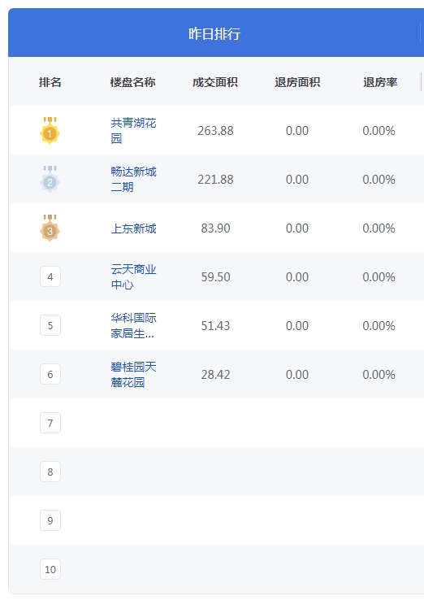Open the 畅达新城二期 property link
Viewport: 424px width, 600px height.
pyautogui.click(x=133, y=179)
